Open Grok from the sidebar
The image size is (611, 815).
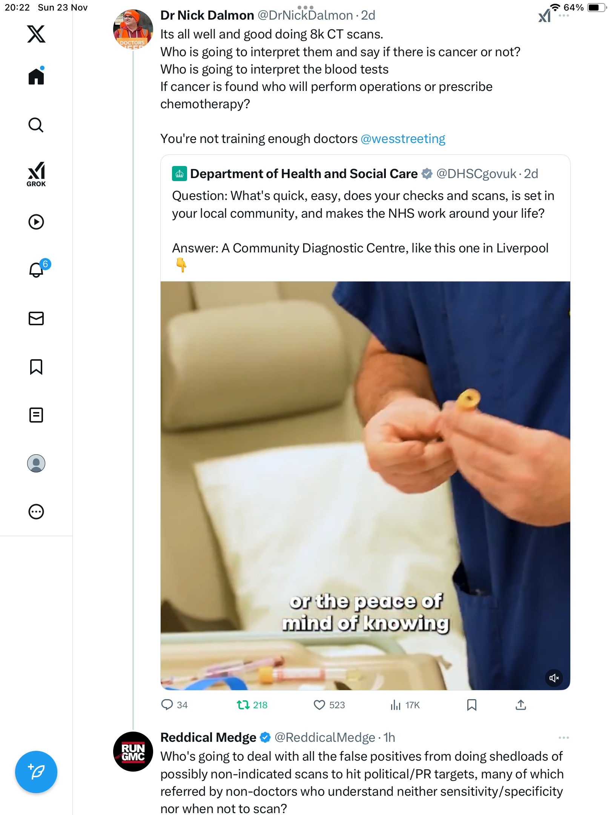(36, 174)
